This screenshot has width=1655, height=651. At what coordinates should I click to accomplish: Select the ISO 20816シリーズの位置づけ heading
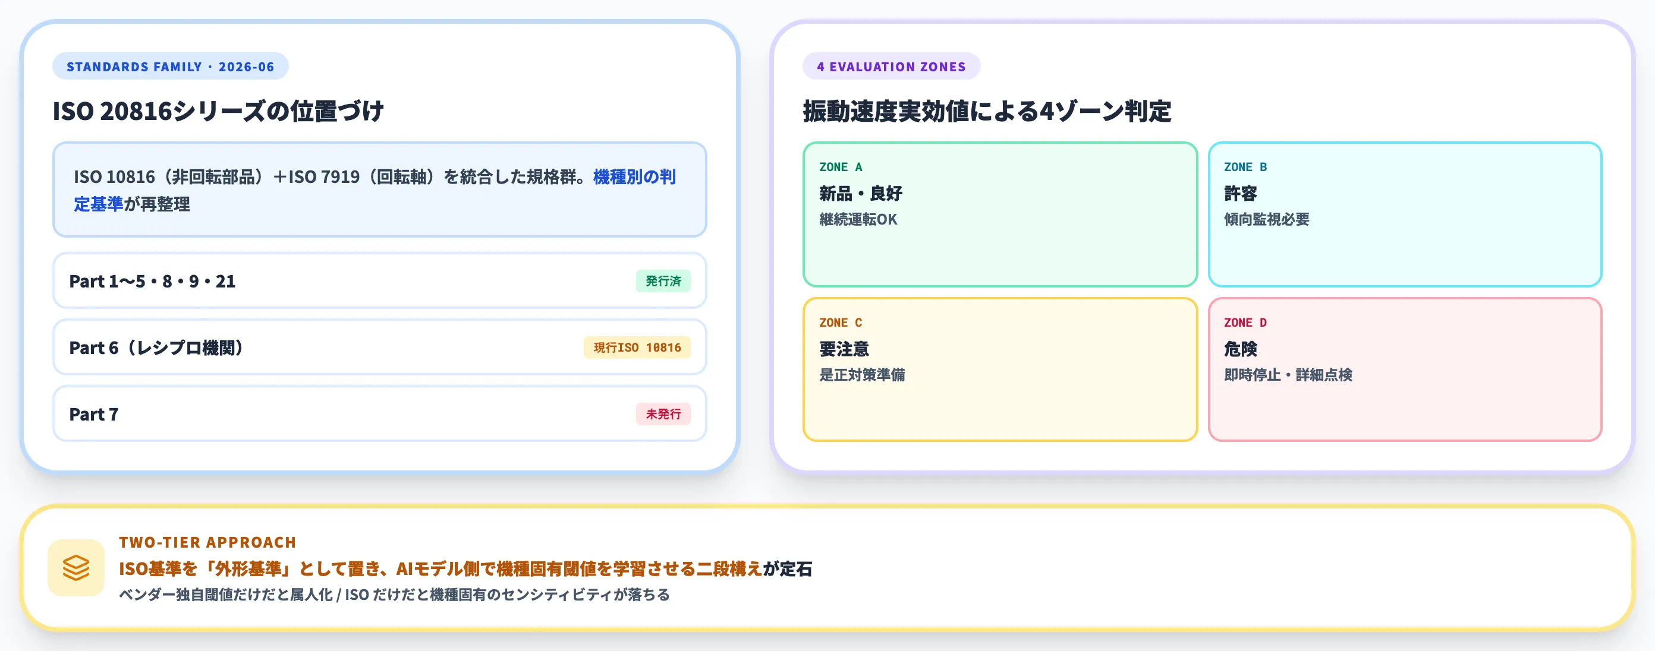[218, 111]
